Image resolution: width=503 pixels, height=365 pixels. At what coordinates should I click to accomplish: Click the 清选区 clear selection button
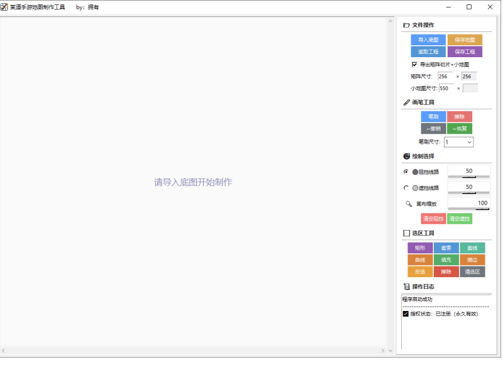coord(472,272)
